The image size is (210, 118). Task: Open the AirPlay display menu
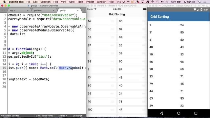tap(143, 2)
